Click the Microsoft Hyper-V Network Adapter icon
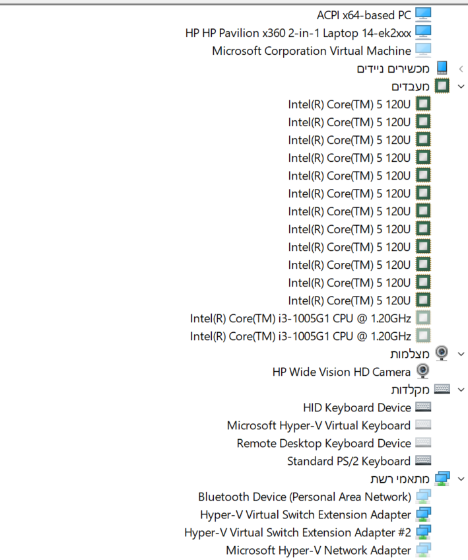 click(423, 550)
